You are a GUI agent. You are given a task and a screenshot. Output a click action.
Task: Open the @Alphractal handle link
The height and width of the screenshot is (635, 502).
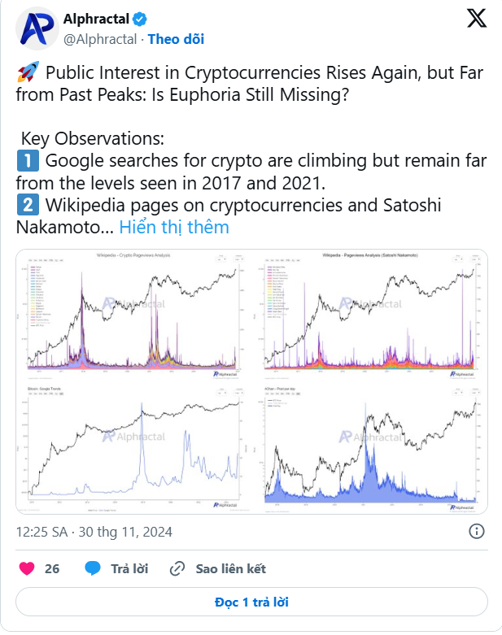[100, 39]
